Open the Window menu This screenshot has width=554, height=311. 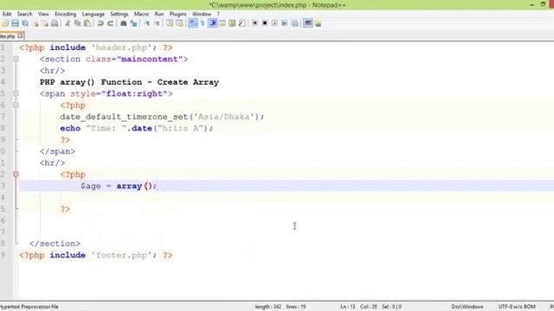click(202, 14)
